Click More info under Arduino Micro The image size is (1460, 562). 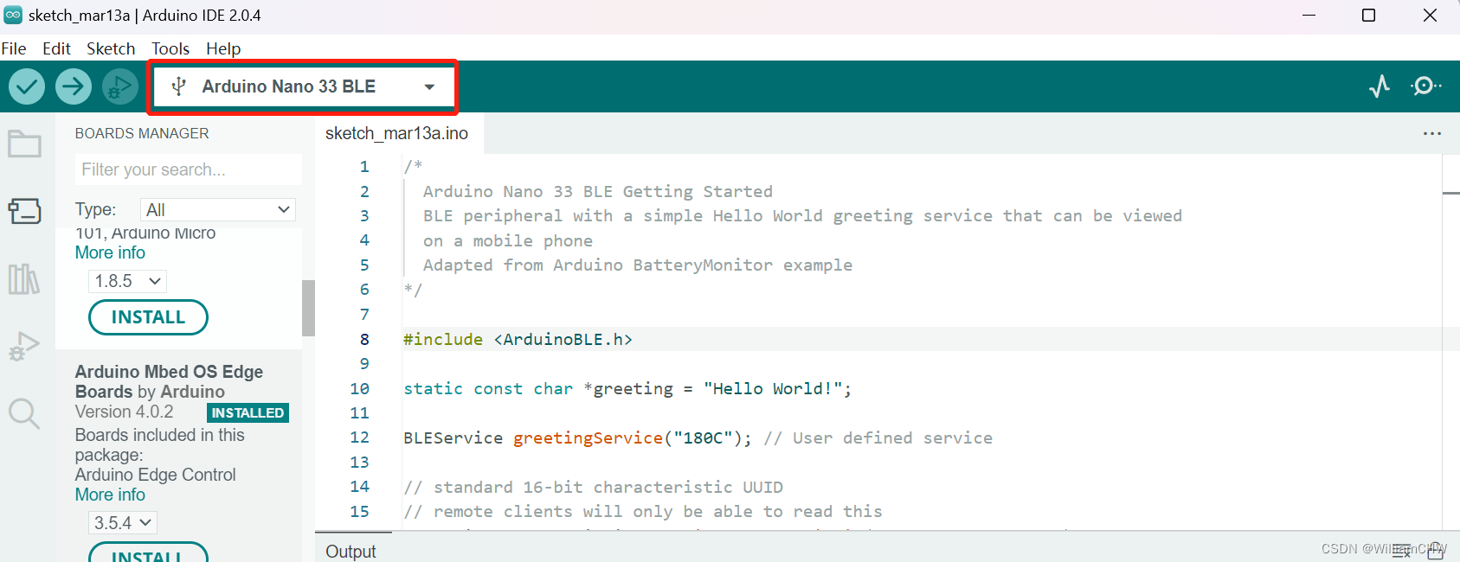tap(110, 252)
